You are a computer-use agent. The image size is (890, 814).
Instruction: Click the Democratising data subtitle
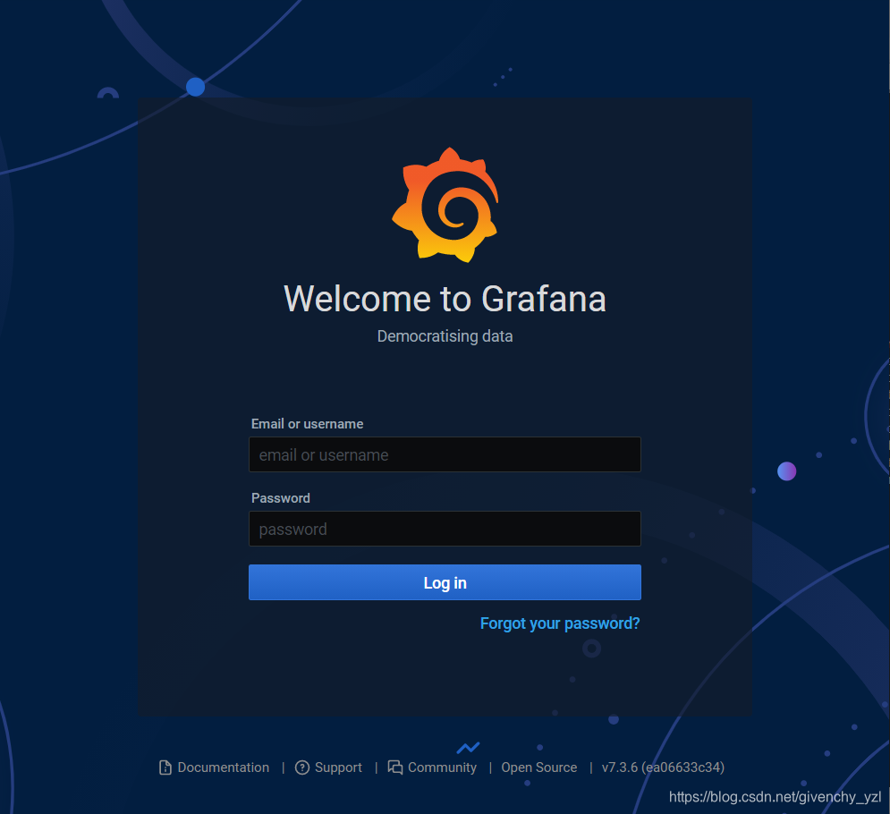click(x=445, y=336)
